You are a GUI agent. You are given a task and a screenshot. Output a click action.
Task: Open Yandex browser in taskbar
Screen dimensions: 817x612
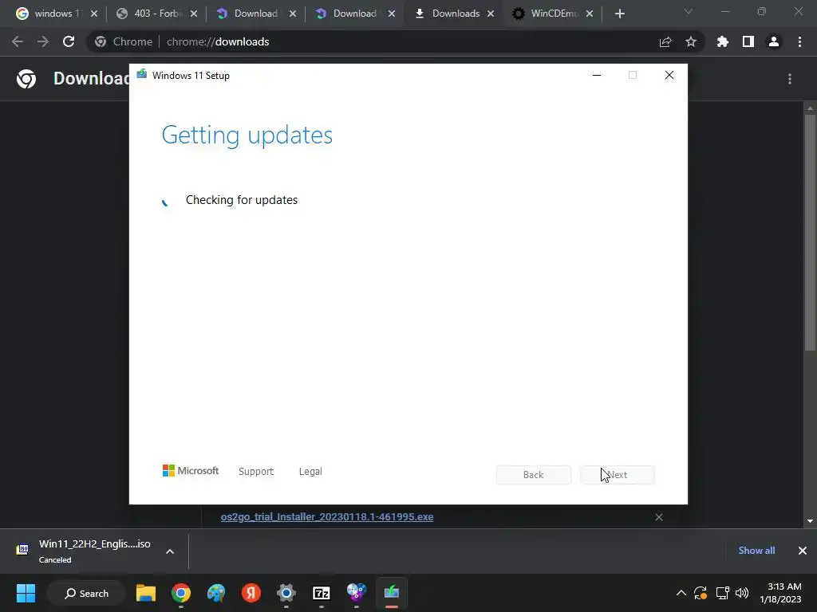click(x=251, y=593)
